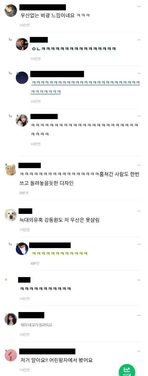Select the 우산없는 비광 느낌이네요 comment text
This screenshot has width=148, height=376.
click(x=55, y=16)
